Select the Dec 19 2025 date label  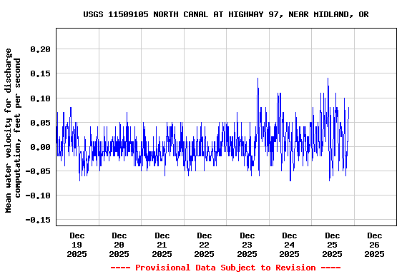click(x=77, y=245)
